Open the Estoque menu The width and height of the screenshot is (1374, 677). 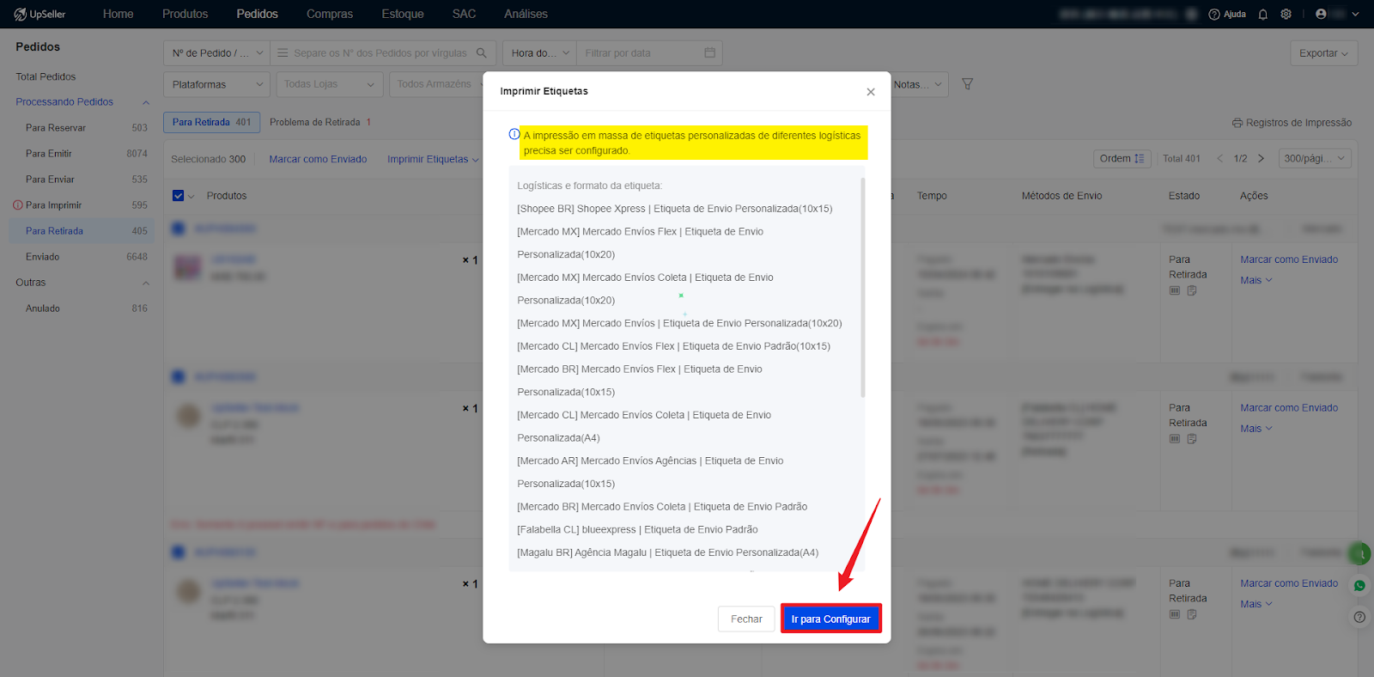[403, 14]
